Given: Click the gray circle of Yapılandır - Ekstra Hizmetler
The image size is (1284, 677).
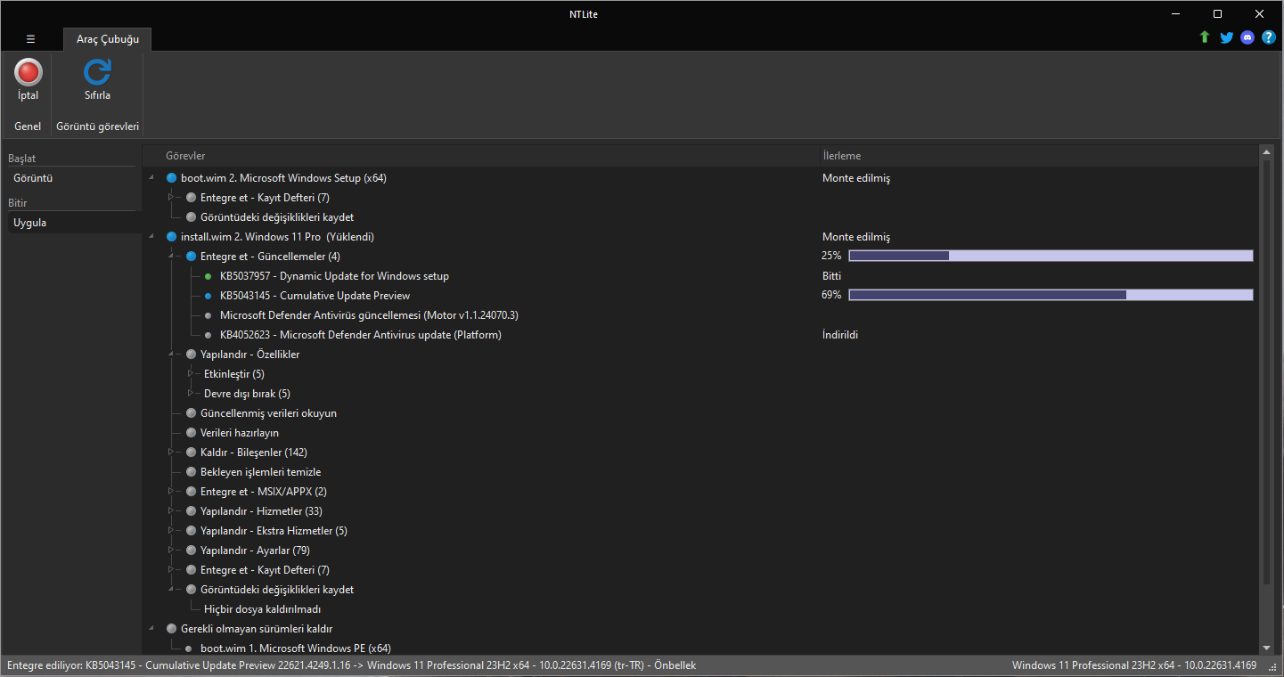Looking at the screenshot, I should [x=191, y=531].
